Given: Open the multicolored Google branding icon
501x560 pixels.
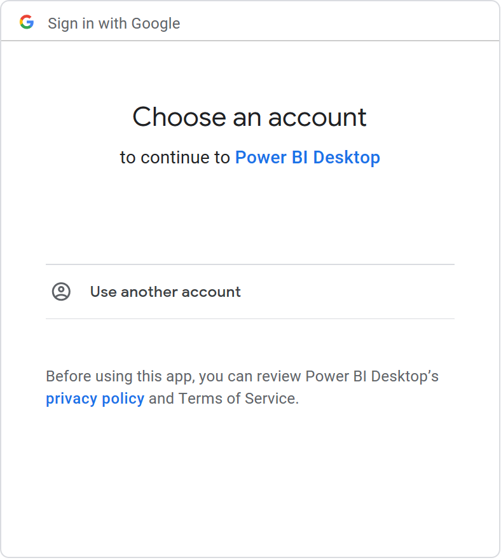Looking at the screenshot, I should tap(27, 23).
